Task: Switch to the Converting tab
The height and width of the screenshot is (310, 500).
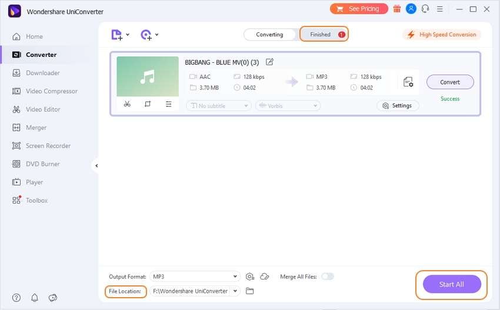Action: [269, 35]
